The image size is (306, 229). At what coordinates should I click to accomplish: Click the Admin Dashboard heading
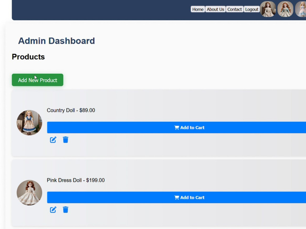56,41
